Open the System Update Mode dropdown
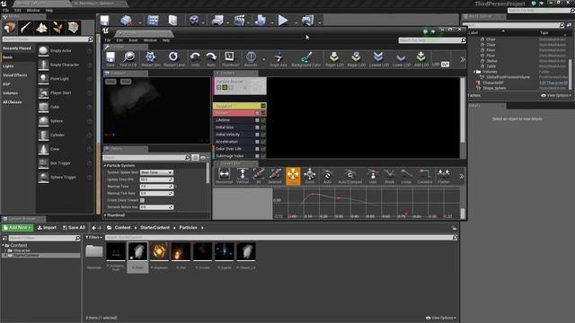 pos(156,172)
